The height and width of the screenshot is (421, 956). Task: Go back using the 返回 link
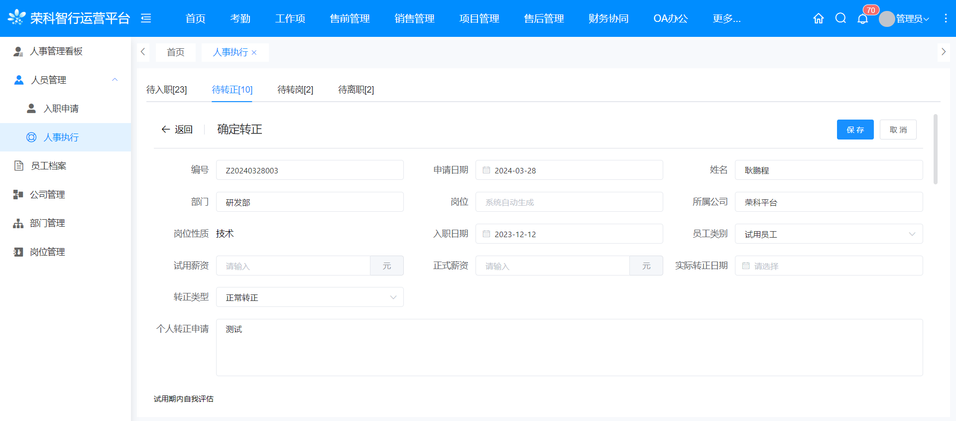(177, 130)
